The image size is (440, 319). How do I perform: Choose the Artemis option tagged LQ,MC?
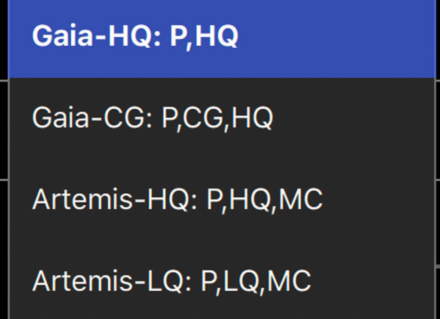(x=222, y=281)
